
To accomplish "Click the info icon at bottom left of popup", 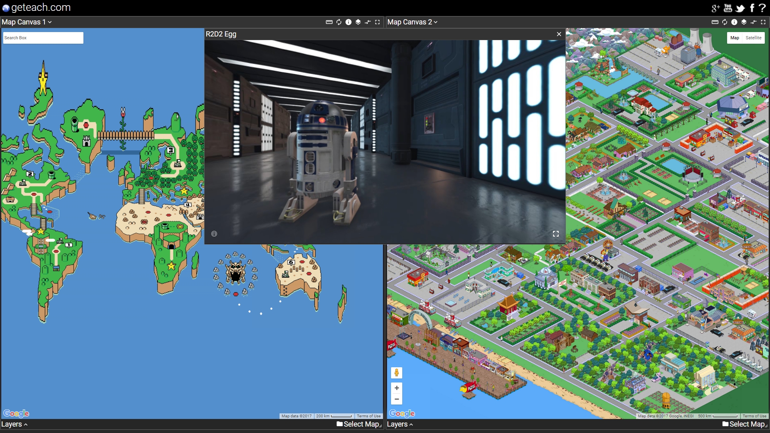I will tap(214, 234).
